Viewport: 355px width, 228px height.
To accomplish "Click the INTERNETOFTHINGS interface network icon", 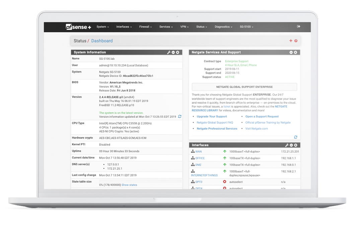I will (x=193, y=171).
